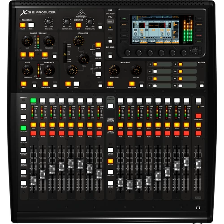Toggle the Low Cut button
Screen dimensions: 224x224
[45, 55]
